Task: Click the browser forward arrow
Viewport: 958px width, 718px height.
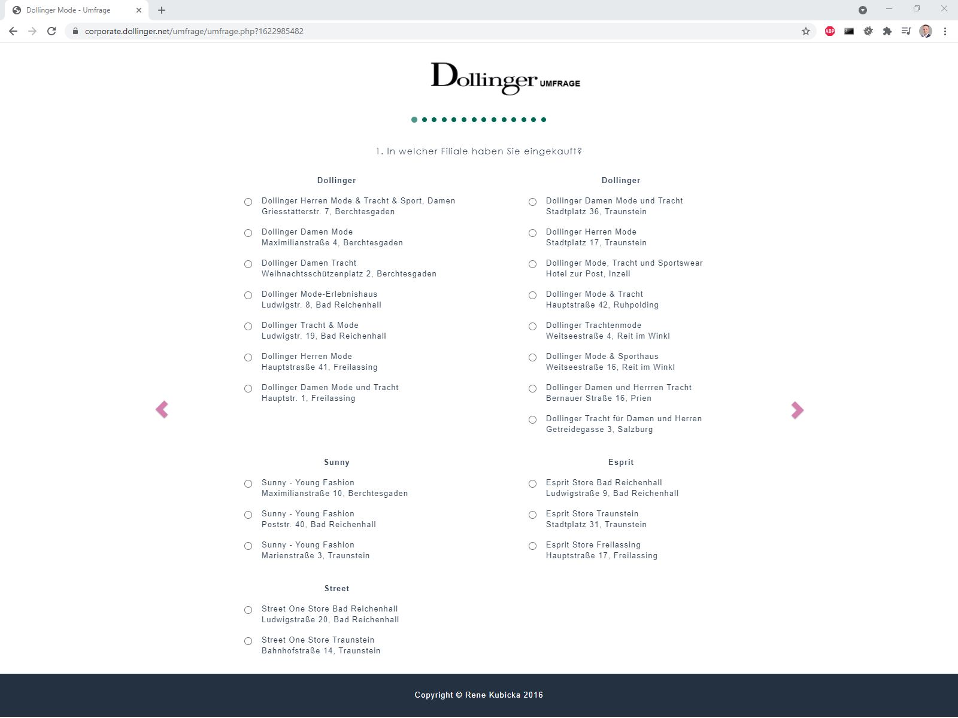Action: coord(32,31)
